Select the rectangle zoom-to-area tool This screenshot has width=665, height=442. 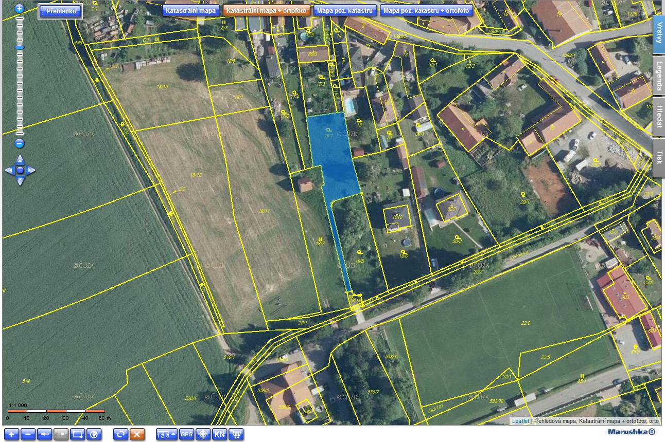tap(78, 434)
